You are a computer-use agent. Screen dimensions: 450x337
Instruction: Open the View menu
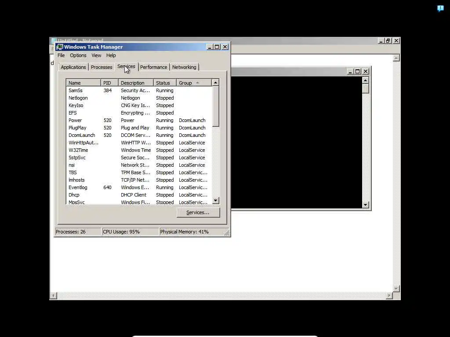[x=96, y=55]
